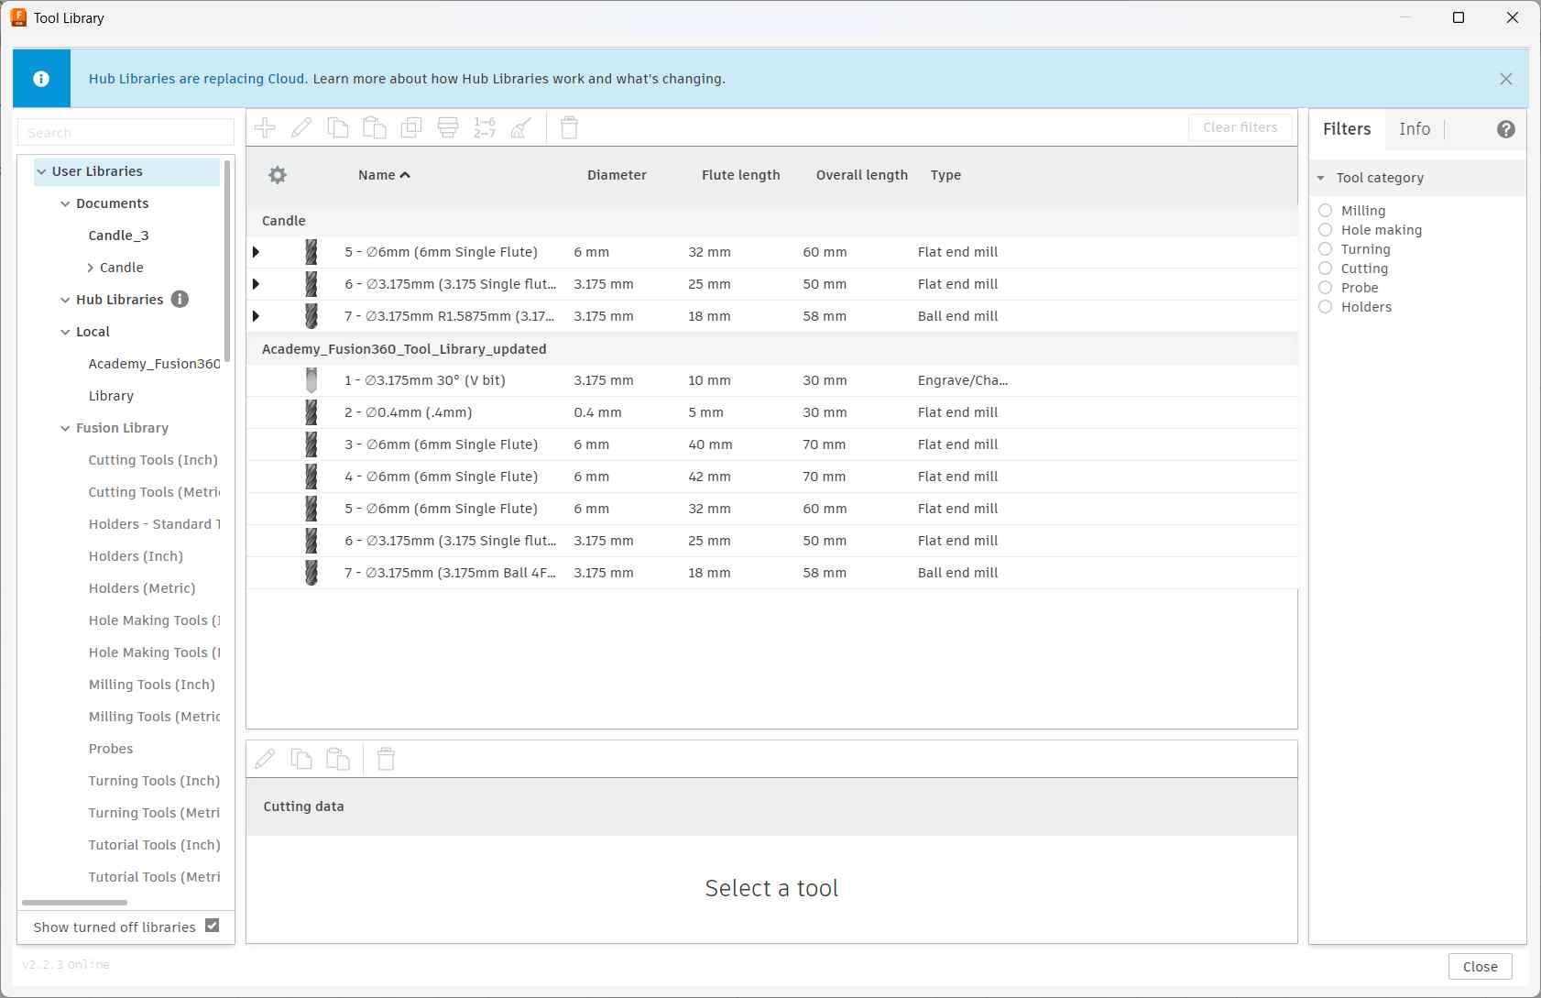The image size is (1541, 998).
Task: Select the Cutting category radio button
Action: (1325, 268)
